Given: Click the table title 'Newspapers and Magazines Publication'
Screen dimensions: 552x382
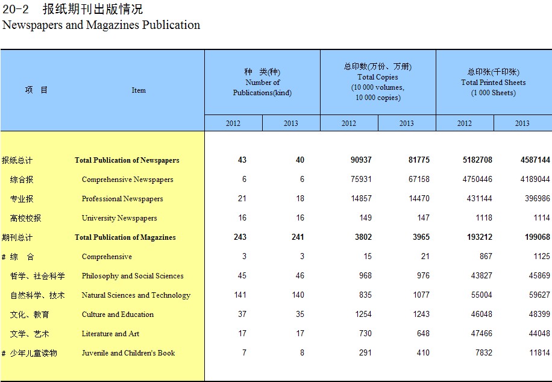Looking at the screenshot, I should click(x=101, y=25).
